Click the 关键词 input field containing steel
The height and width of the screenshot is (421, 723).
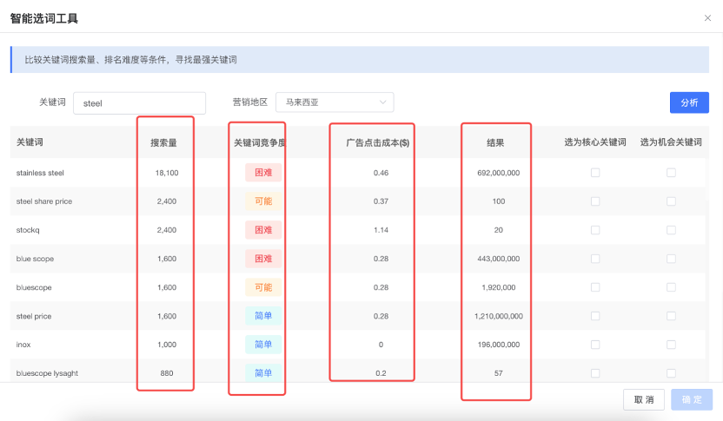point(139,103)
